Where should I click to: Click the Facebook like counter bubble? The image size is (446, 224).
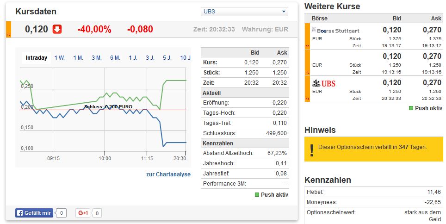62,213
